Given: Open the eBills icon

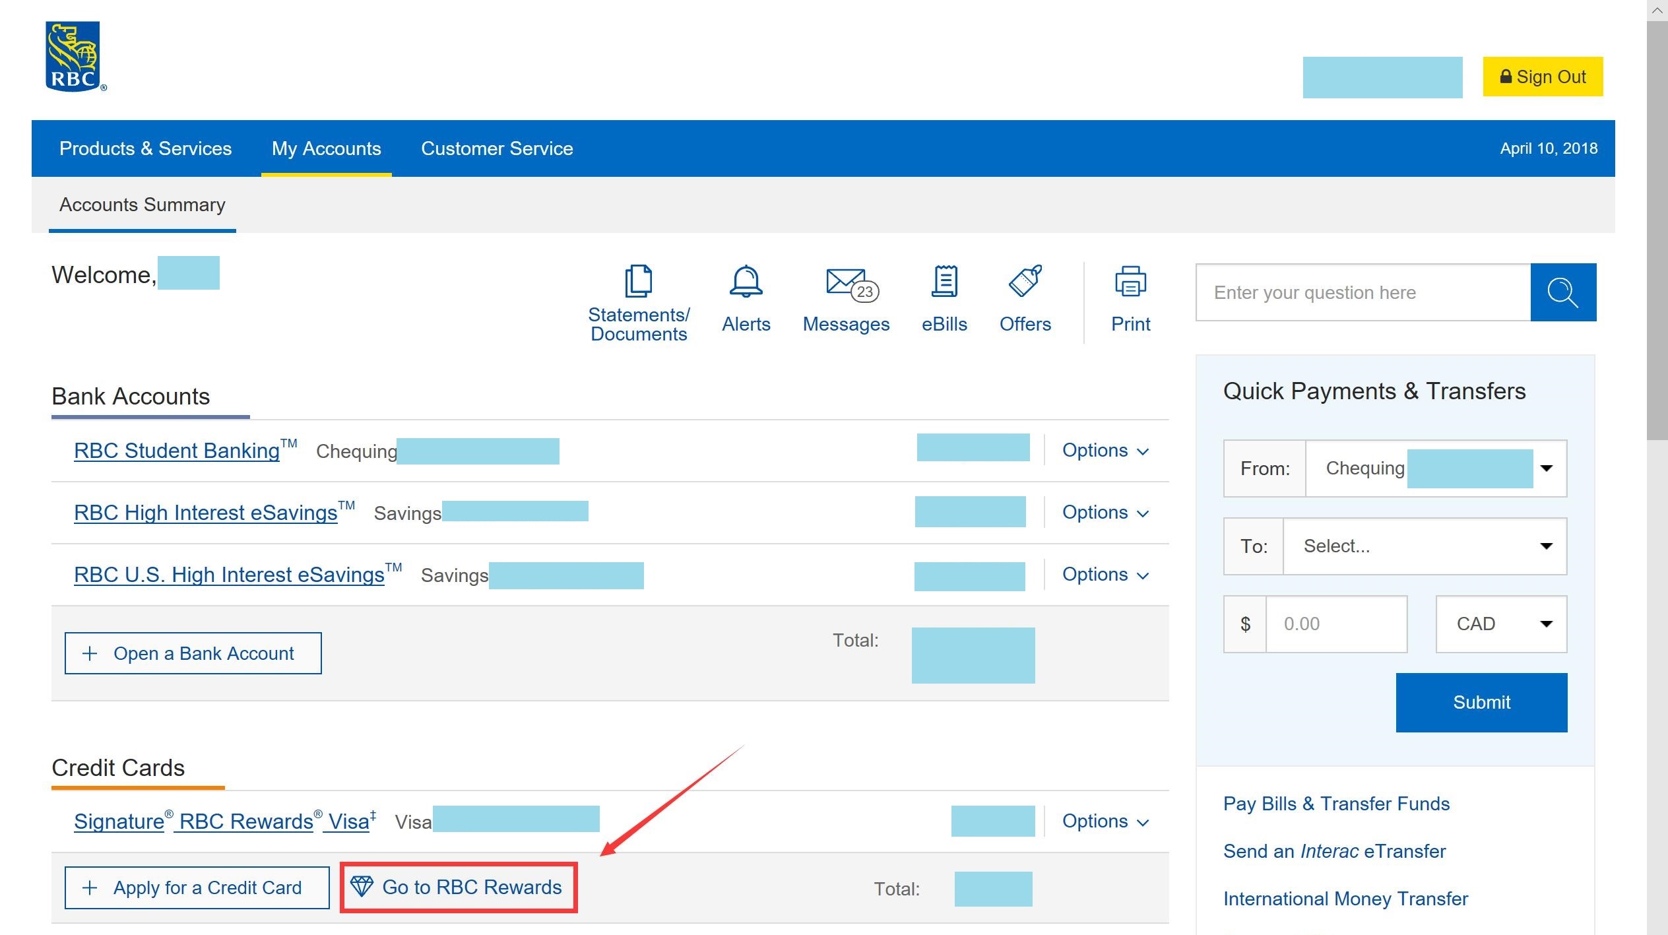Looking at the screenshot, I should coord(945,281).
